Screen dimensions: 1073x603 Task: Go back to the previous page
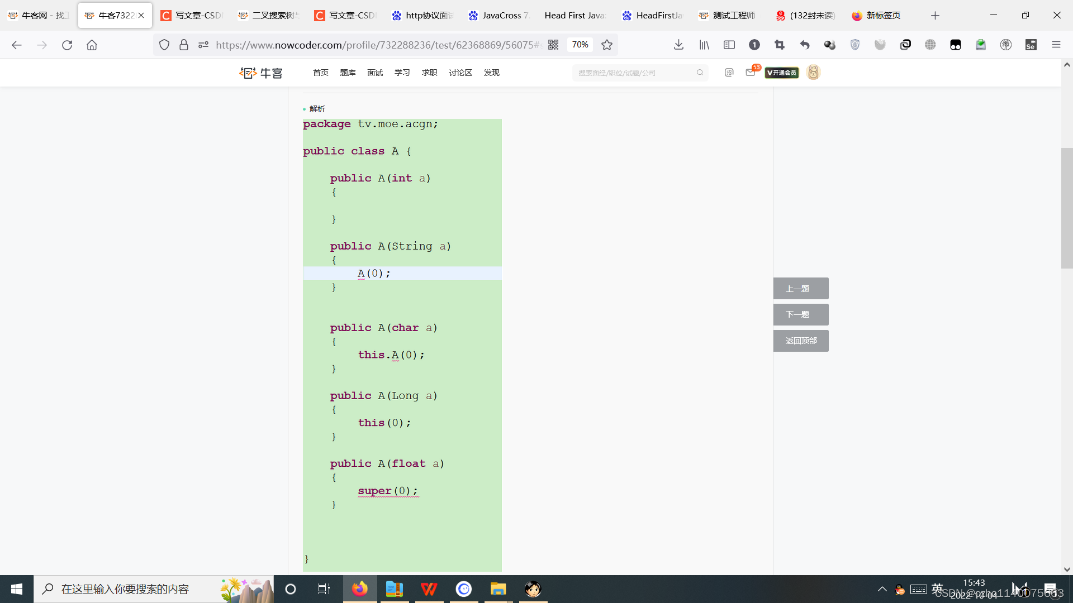point(17,45)
